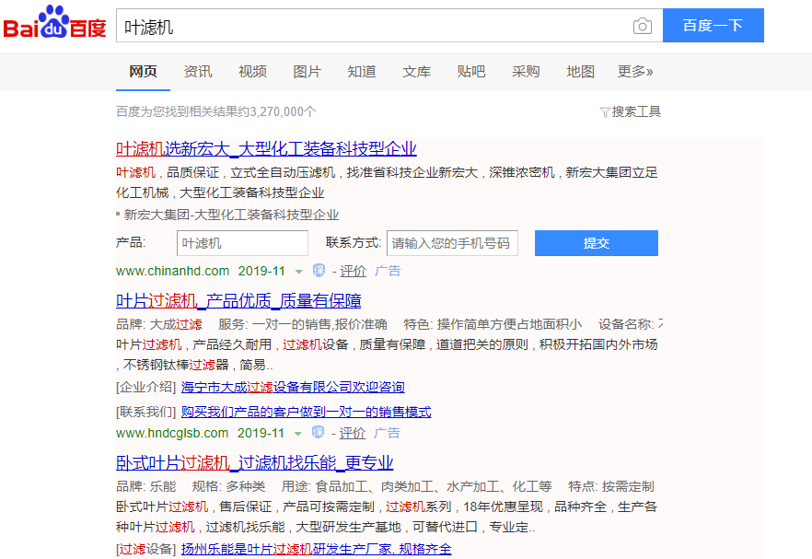Click the 百度一下 search button
812x559 pixels.
pos(713,26)
